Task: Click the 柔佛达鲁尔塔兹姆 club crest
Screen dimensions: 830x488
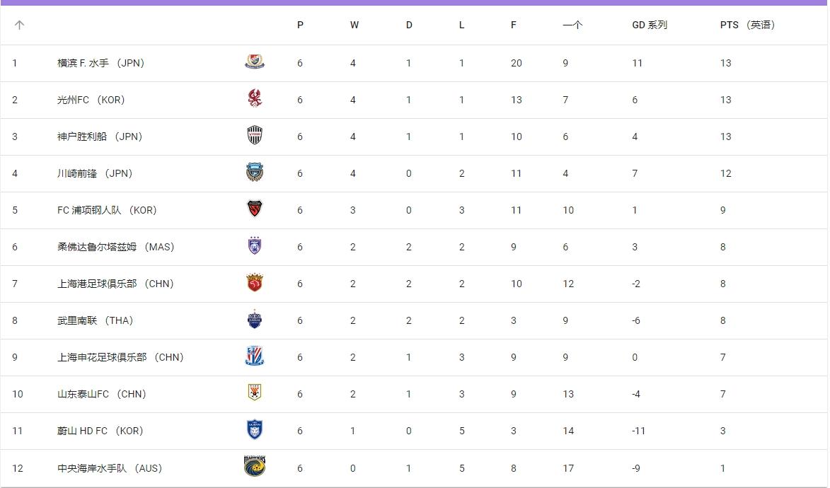Action: coord(255,245)
